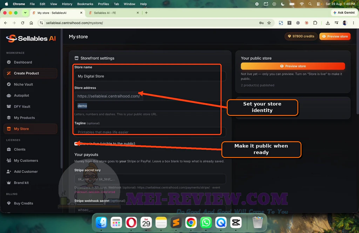This screenshot has height=233, width=359.
Task: Bookmark this page with star icon
Action: pyautogui.click(x=269, y=23)
